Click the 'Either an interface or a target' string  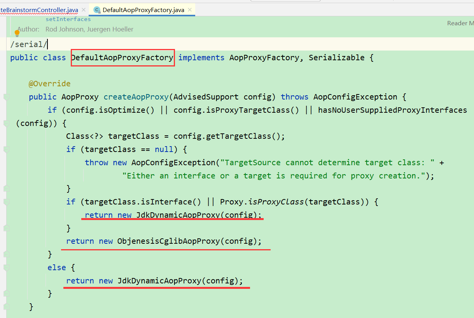point(274,176)
